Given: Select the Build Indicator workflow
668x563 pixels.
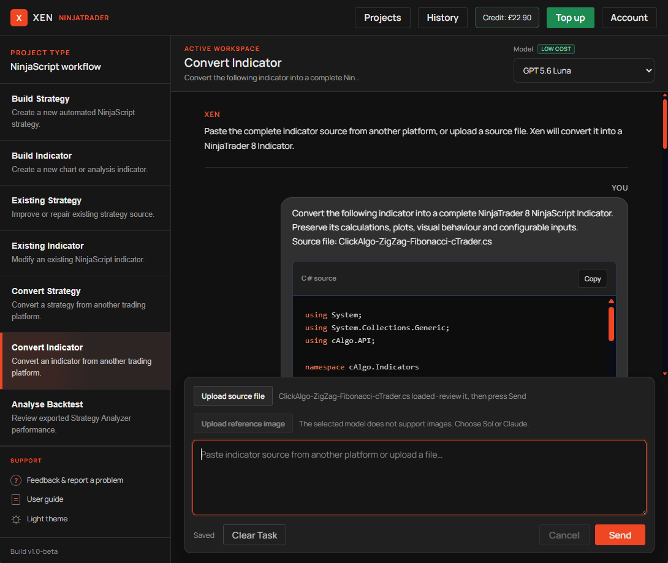Looking at the screenshot, I should pos(85,163).
